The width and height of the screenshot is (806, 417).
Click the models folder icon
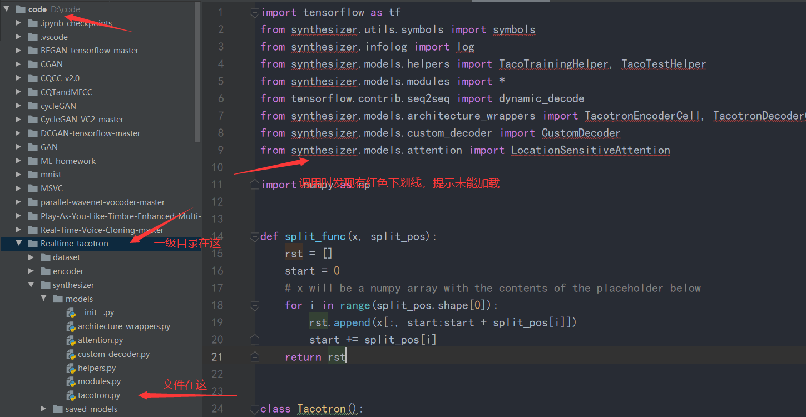click(58, 299)
